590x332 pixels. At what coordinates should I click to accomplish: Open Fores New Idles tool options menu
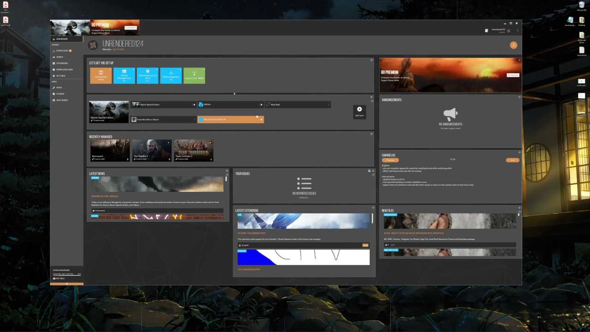(x=195, y=119)
